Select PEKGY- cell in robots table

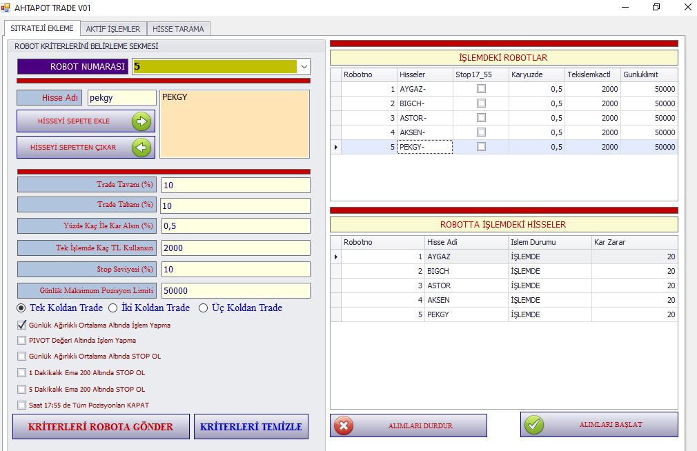[x=425, y=147]
